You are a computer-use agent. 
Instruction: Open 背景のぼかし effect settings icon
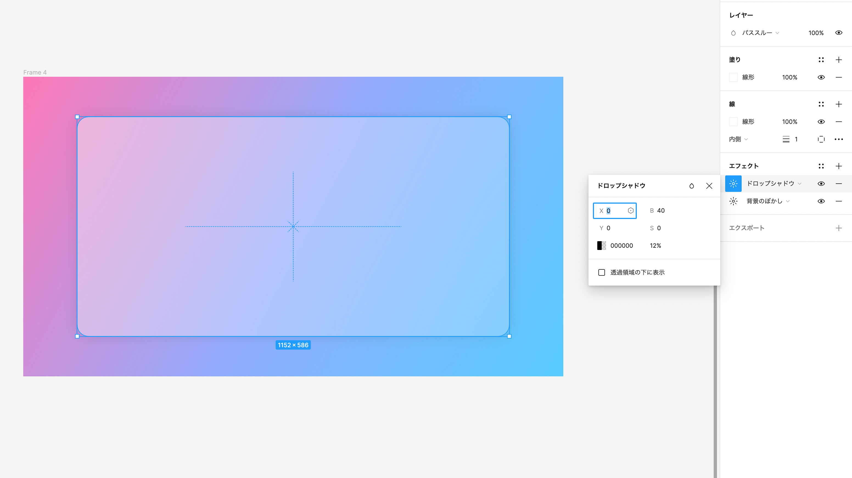coord(733,201)
